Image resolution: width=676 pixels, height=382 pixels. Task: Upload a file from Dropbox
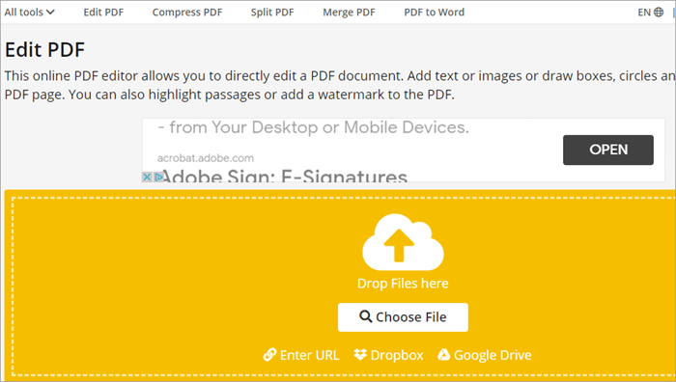point(388,355)
